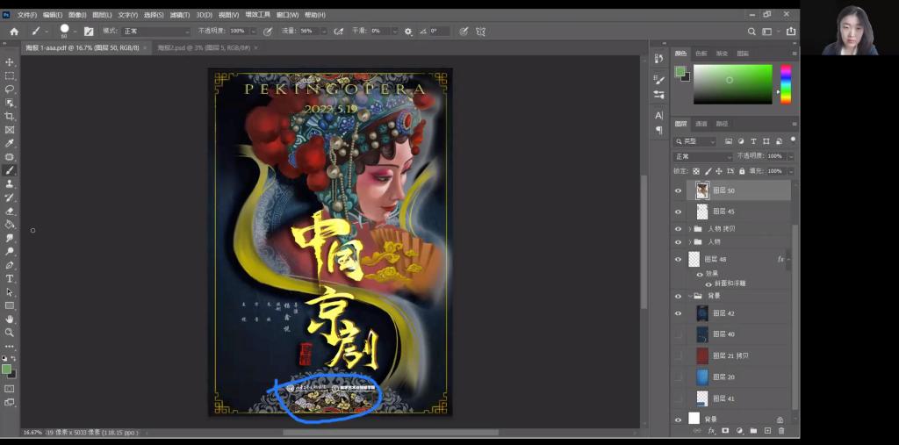
Task: Select the Hand tool
Action: coord(10,319)
